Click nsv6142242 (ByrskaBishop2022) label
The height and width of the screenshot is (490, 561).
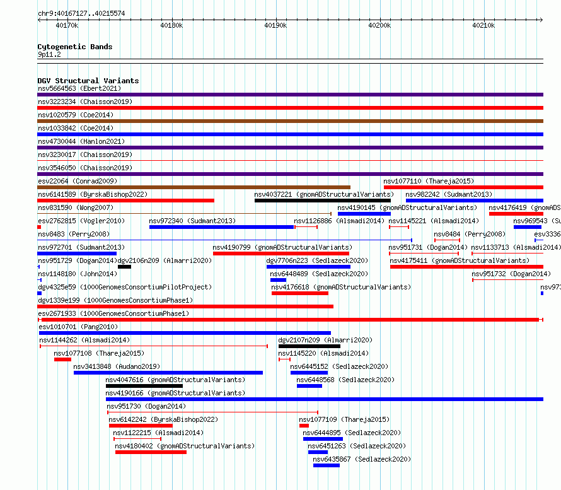pos(163,419)
